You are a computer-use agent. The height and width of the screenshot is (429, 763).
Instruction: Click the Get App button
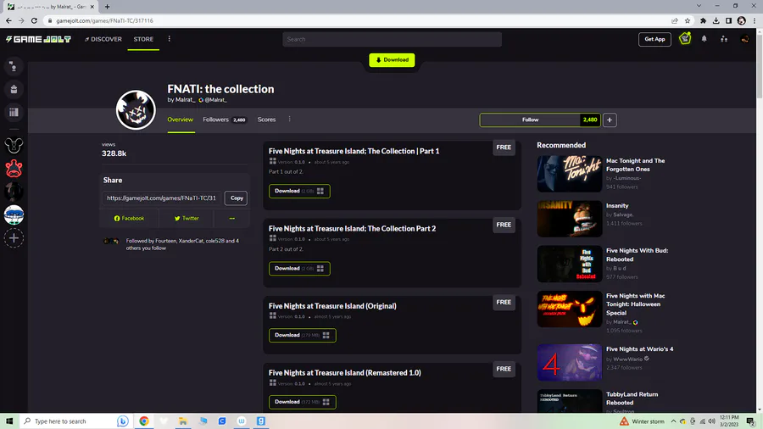(x=654, y=39)
